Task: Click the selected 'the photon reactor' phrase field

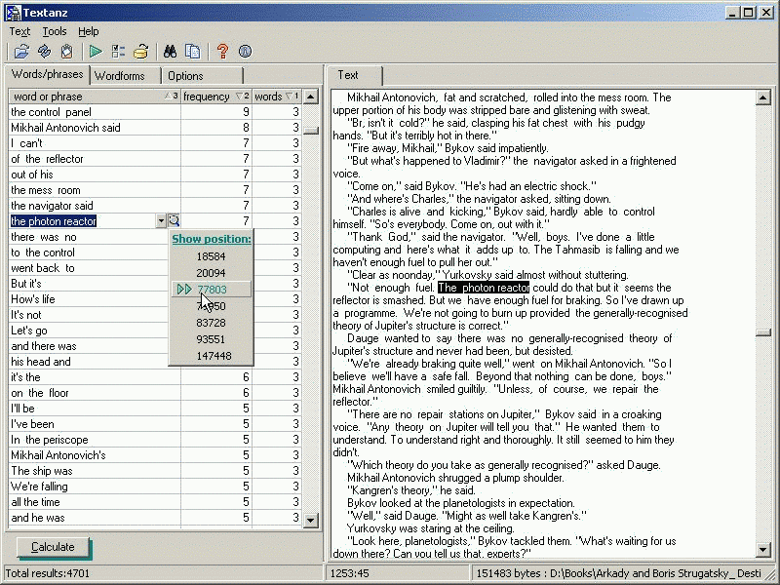Action: pyautogui.click(x=83, y=221)
